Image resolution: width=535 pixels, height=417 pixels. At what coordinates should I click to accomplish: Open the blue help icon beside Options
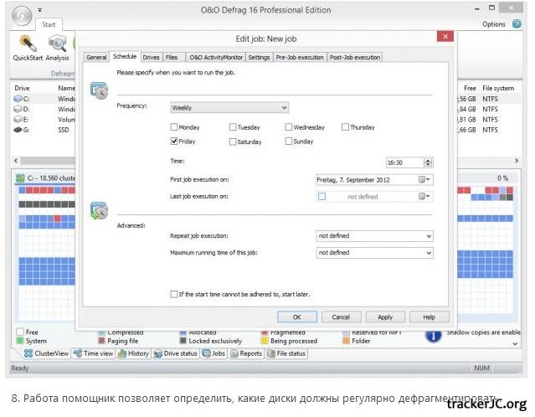(x=521, y=24)
